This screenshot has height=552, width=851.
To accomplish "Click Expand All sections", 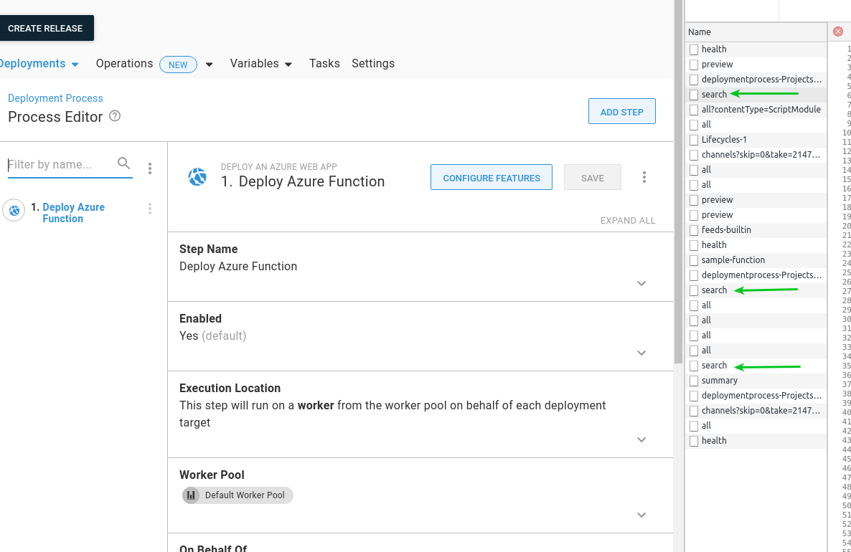I will tap(627, 221).
